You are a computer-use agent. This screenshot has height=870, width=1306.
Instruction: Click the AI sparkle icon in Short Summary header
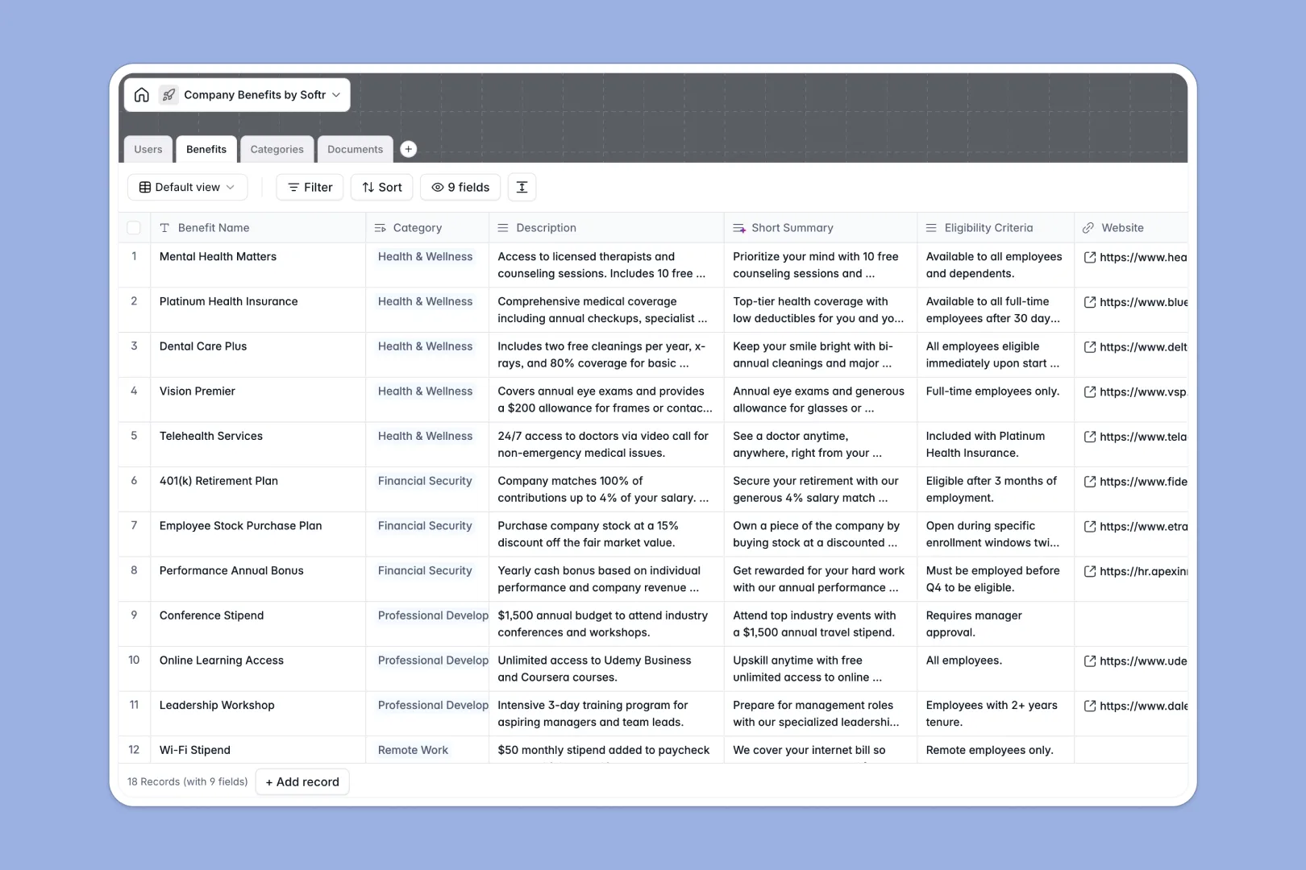pyautogui.click(x=738, y=228)
